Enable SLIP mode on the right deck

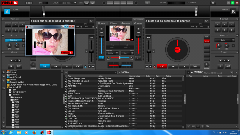207,37
